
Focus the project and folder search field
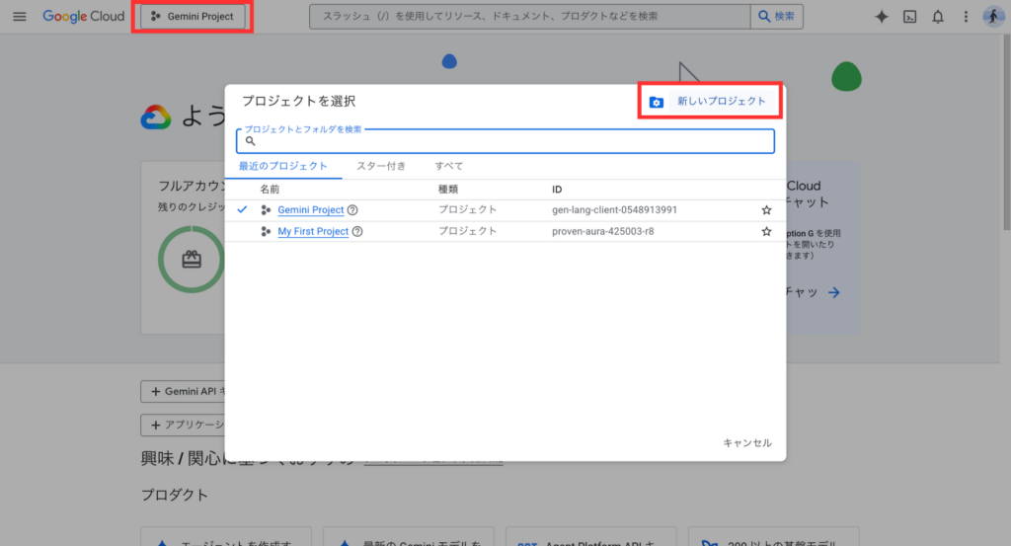pos(505,141)
